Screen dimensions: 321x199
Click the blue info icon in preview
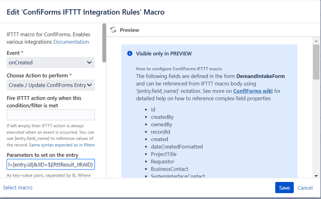click(x=129, y=53)
